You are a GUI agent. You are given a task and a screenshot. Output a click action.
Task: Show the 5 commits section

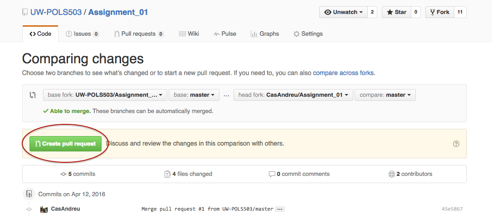(78, 174)
